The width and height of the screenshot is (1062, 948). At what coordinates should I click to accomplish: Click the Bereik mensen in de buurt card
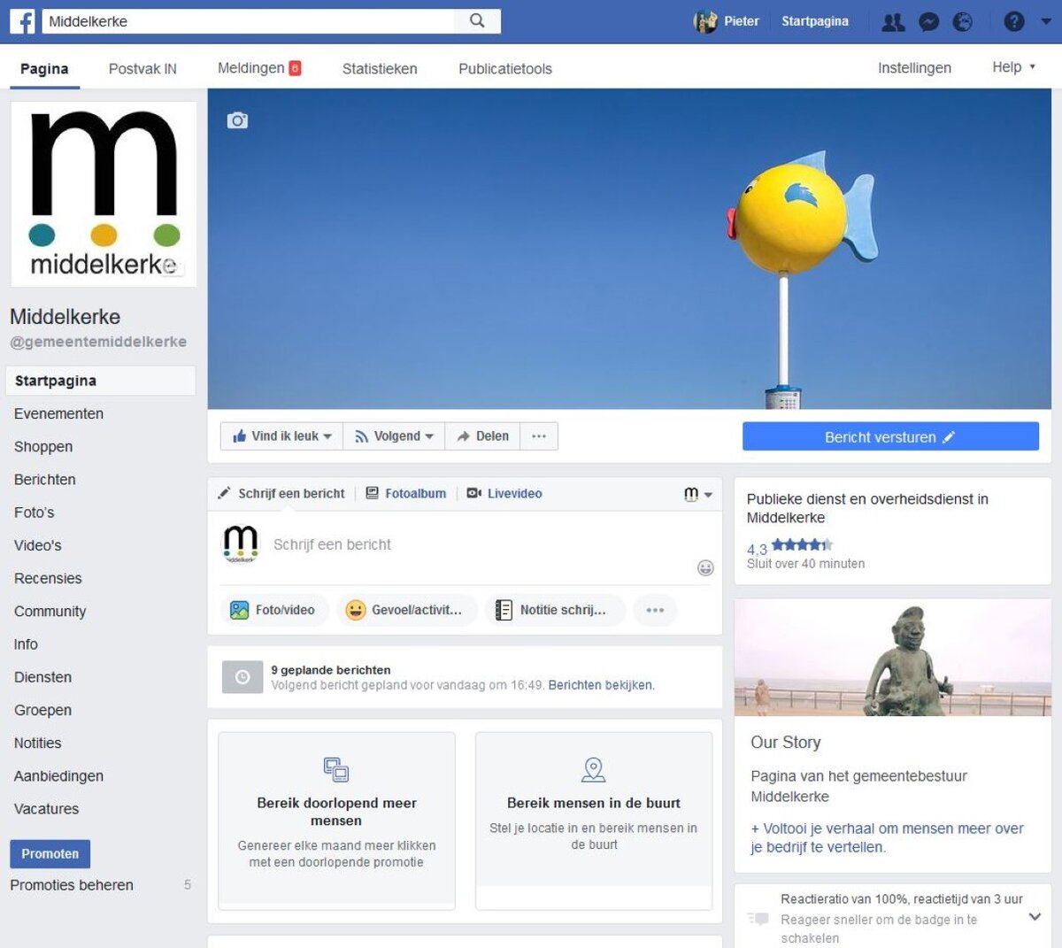[x=594, y=821]
